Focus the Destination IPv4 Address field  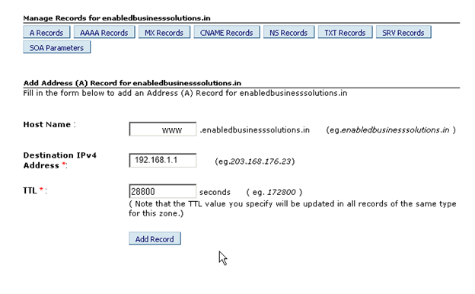(x=163, y=161)
